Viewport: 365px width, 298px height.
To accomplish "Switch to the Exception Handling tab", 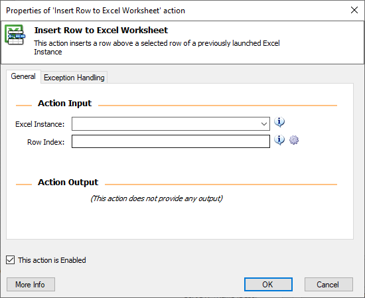I will pyautogui.click(x=74, y=77).
